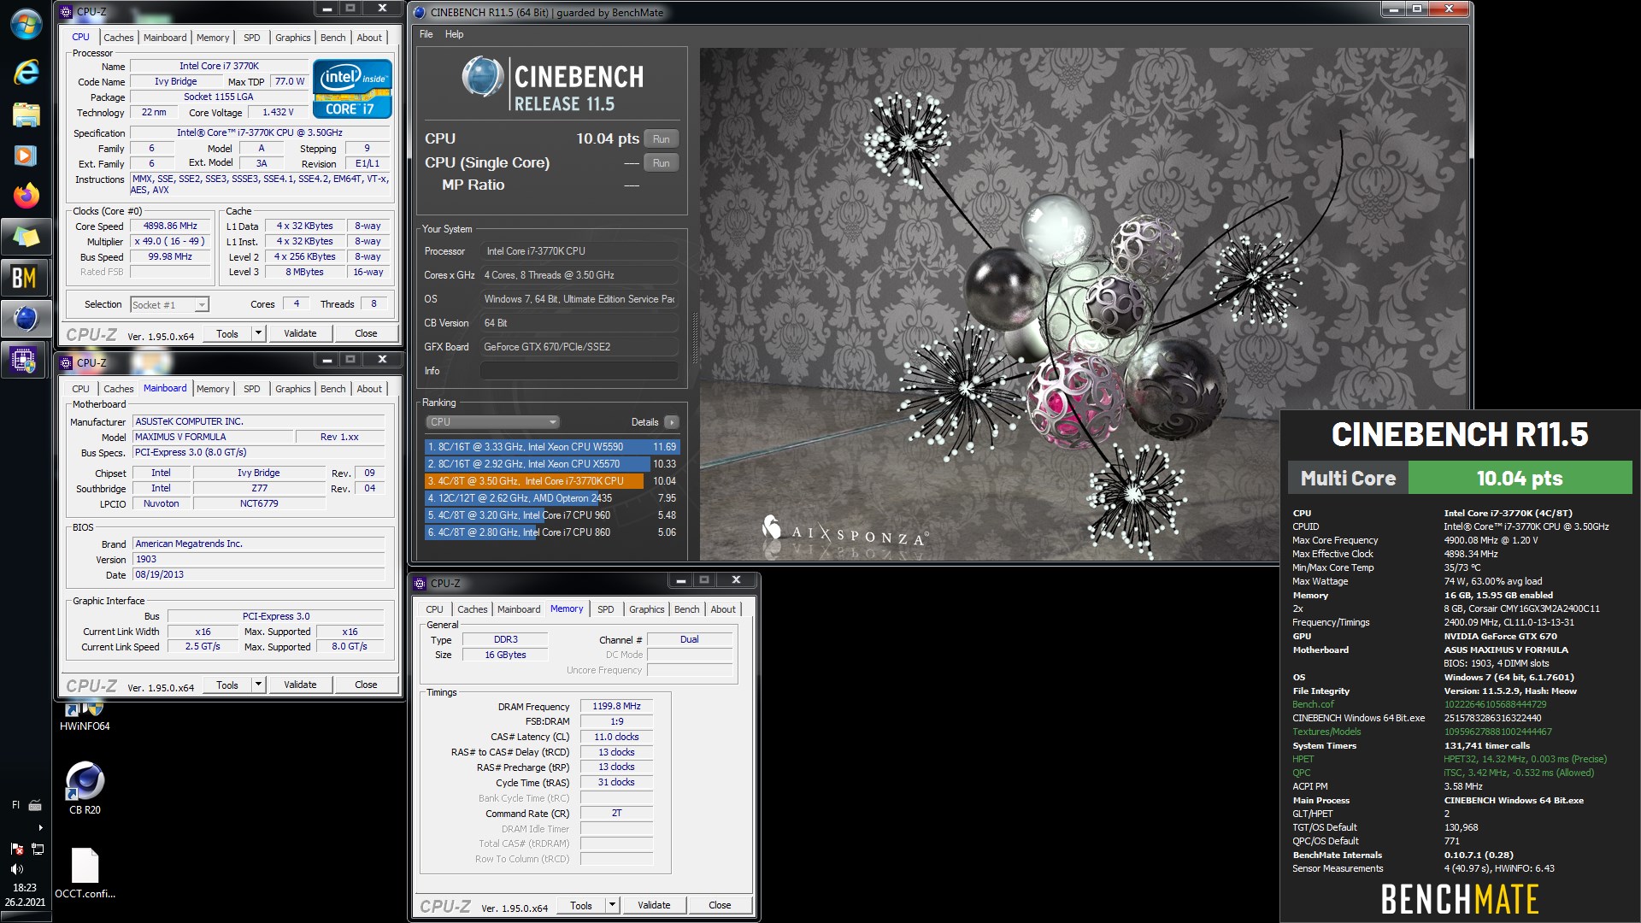Click the network tray icon

tap(38, 849)
